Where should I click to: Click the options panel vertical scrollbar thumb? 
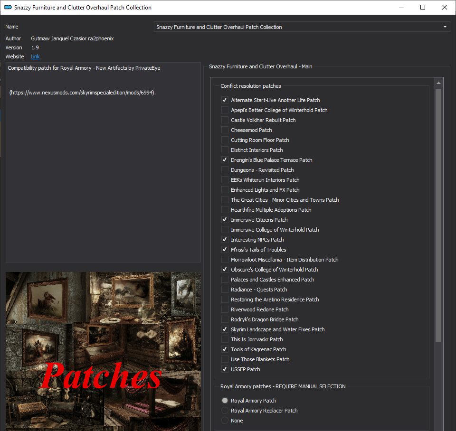[x=438, y=215]
